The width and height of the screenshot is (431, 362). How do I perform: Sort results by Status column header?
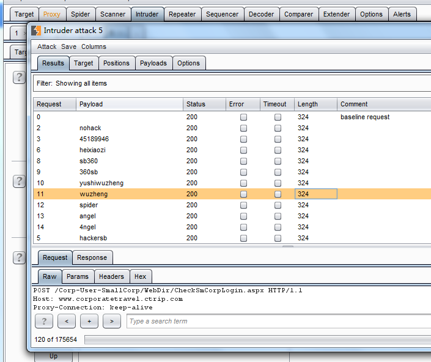click(205, 104)
